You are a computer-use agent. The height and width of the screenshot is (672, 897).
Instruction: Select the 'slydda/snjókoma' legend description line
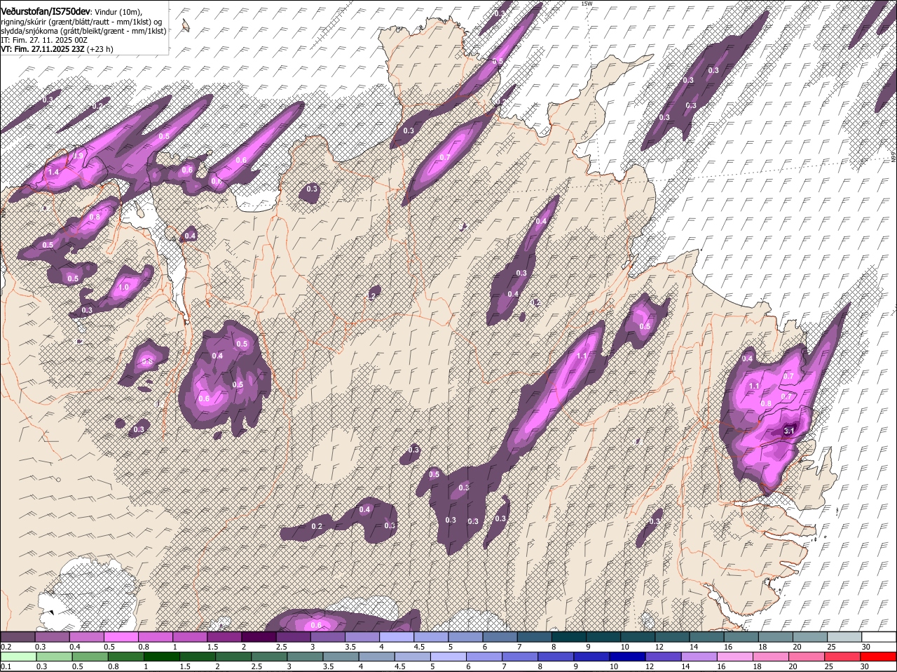pyautogui.click(x=83, y=31)
